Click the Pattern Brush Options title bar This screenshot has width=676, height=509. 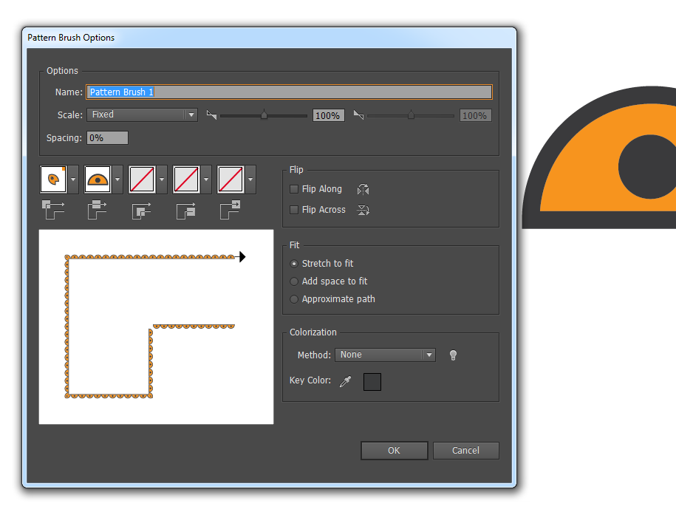[x=269, y=38]
